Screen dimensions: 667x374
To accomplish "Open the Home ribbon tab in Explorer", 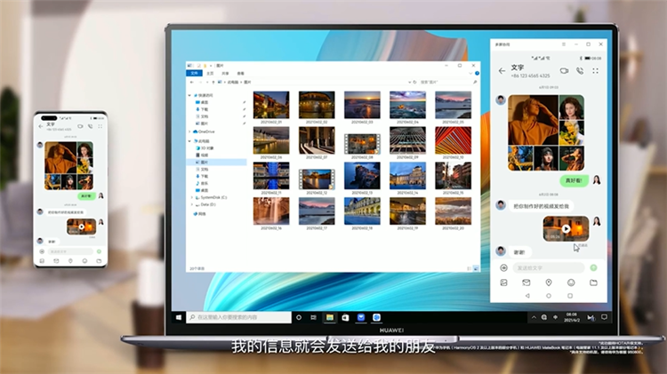I will (210, 74).
